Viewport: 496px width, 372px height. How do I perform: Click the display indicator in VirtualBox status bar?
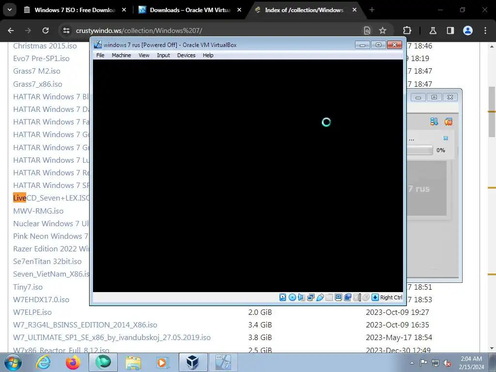tap(338, 297)
